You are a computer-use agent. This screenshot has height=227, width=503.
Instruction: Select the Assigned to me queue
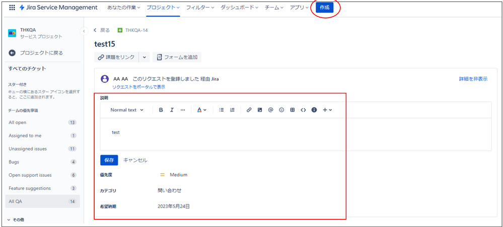(43, 136)
